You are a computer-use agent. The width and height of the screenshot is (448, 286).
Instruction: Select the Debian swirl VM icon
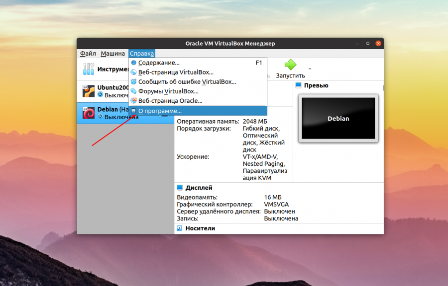tap(89, 113)
